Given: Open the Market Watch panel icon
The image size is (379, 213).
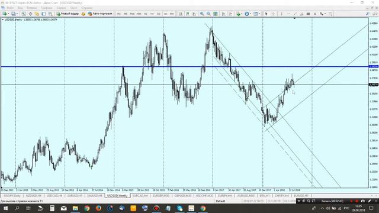Looking at the screenshot, I should click(24, 14).
